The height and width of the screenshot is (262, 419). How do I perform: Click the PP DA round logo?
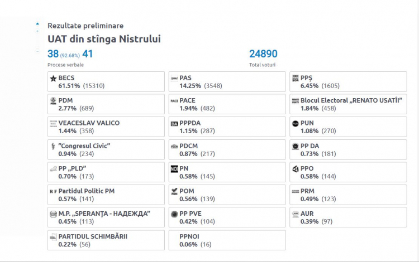(296, 146)
